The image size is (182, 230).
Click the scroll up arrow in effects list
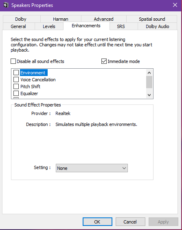(149, 73)
